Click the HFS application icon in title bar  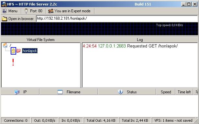(4, 4)
